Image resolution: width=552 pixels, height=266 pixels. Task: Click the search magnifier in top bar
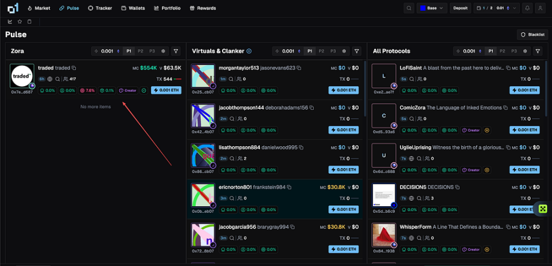[409, 8]
